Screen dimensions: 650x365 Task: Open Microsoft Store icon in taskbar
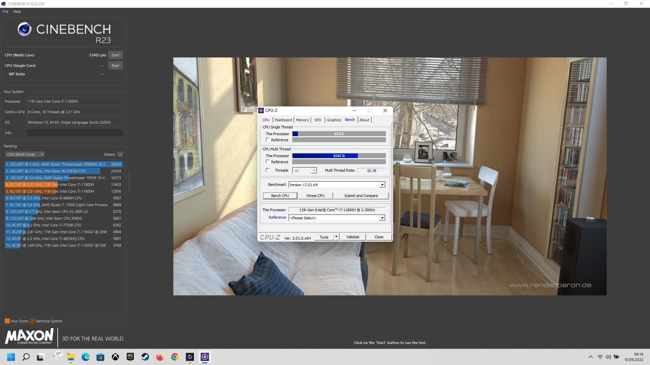click(100, 357)
